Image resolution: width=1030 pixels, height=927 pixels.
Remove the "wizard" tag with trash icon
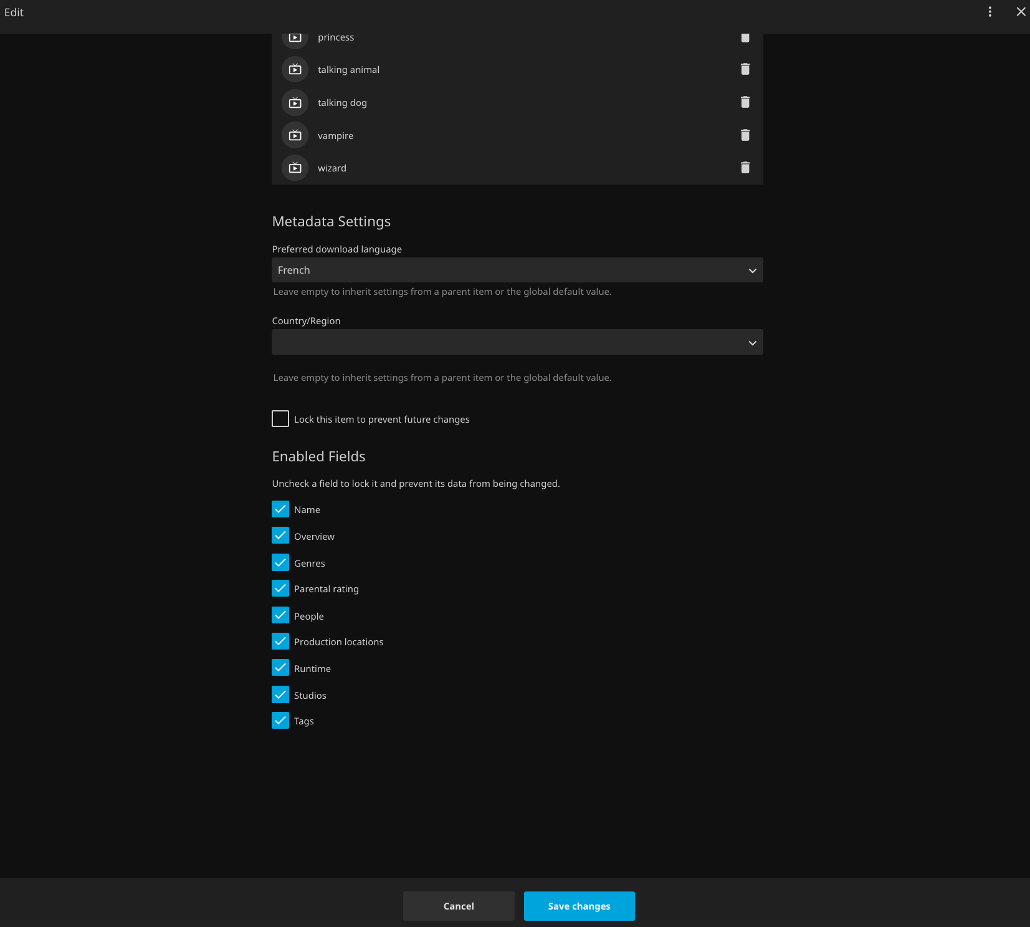pos(745,168)
